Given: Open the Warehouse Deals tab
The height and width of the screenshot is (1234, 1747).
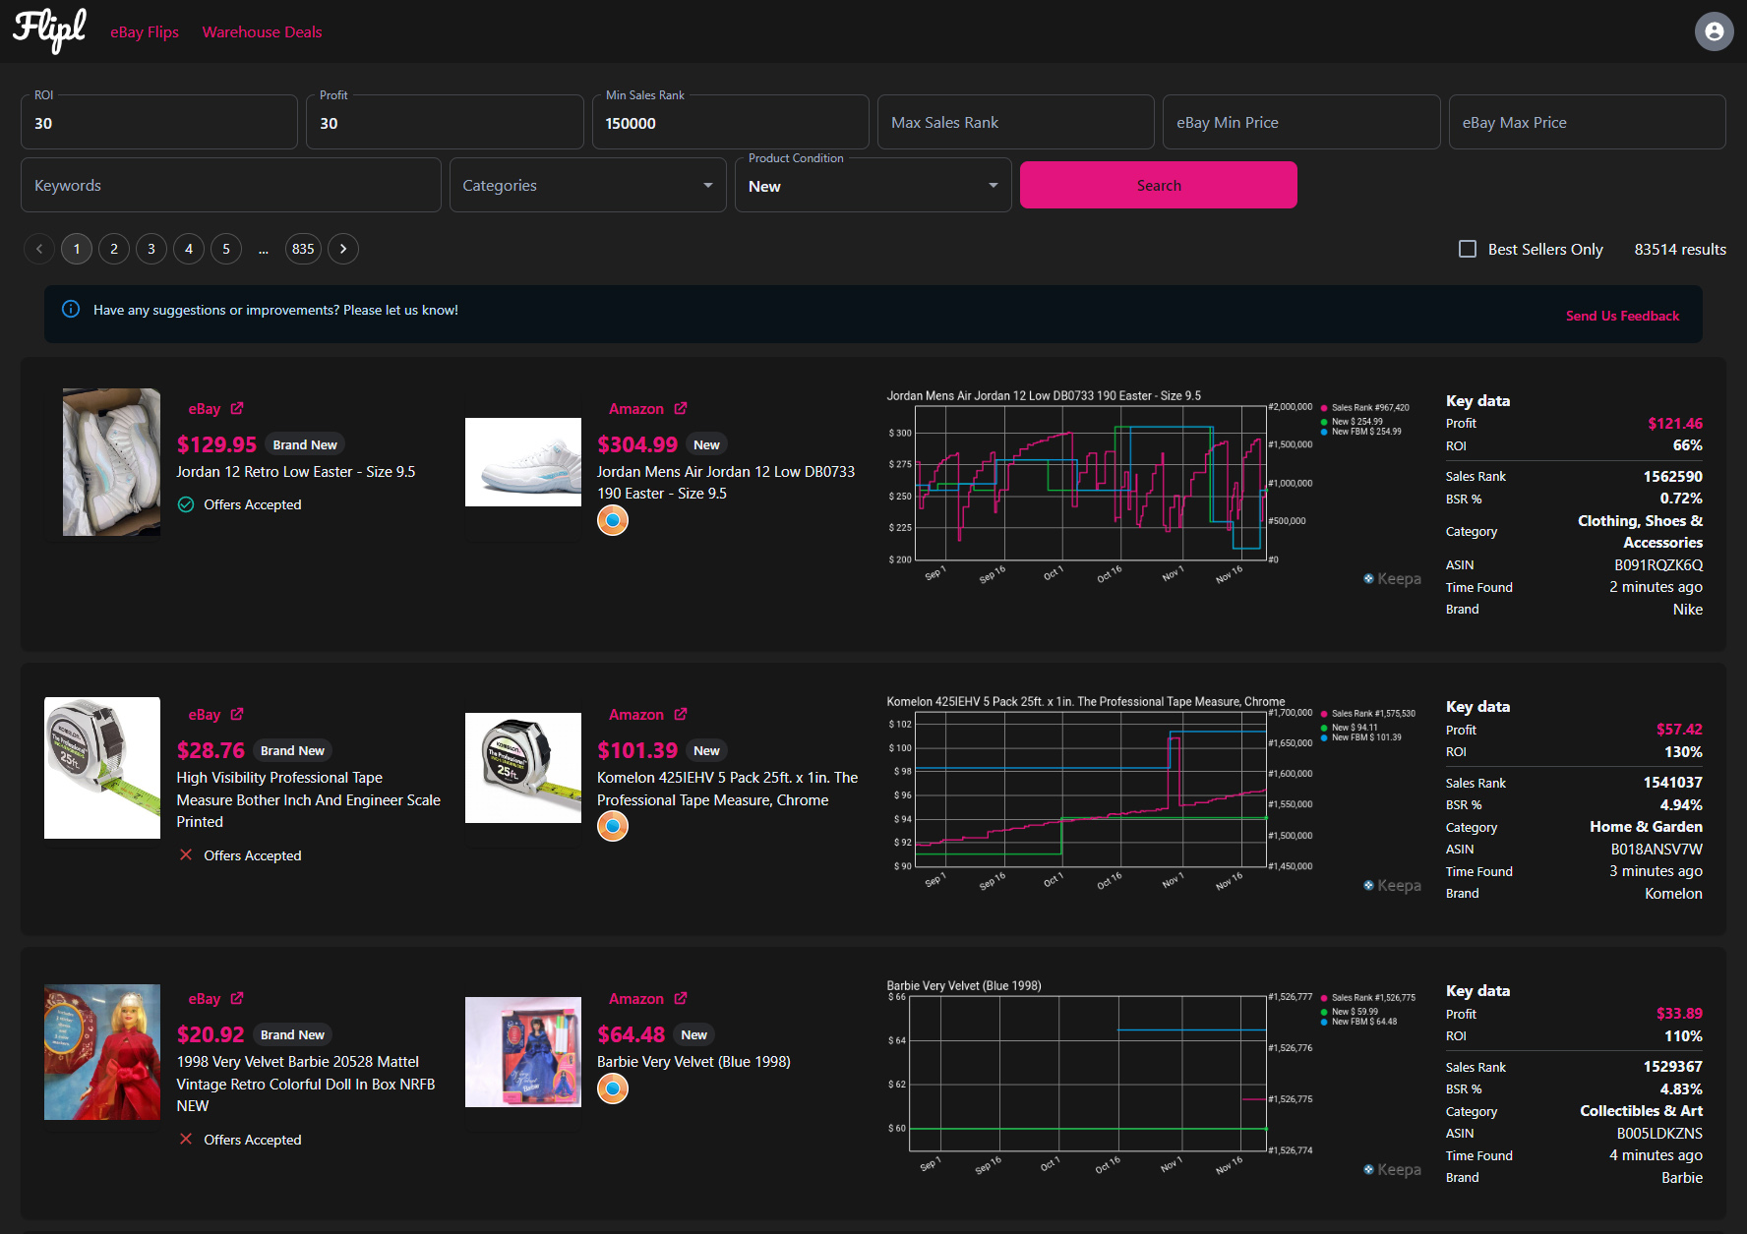Looking at the screenshot, I should pyautogui.click(x=263, y=31).
